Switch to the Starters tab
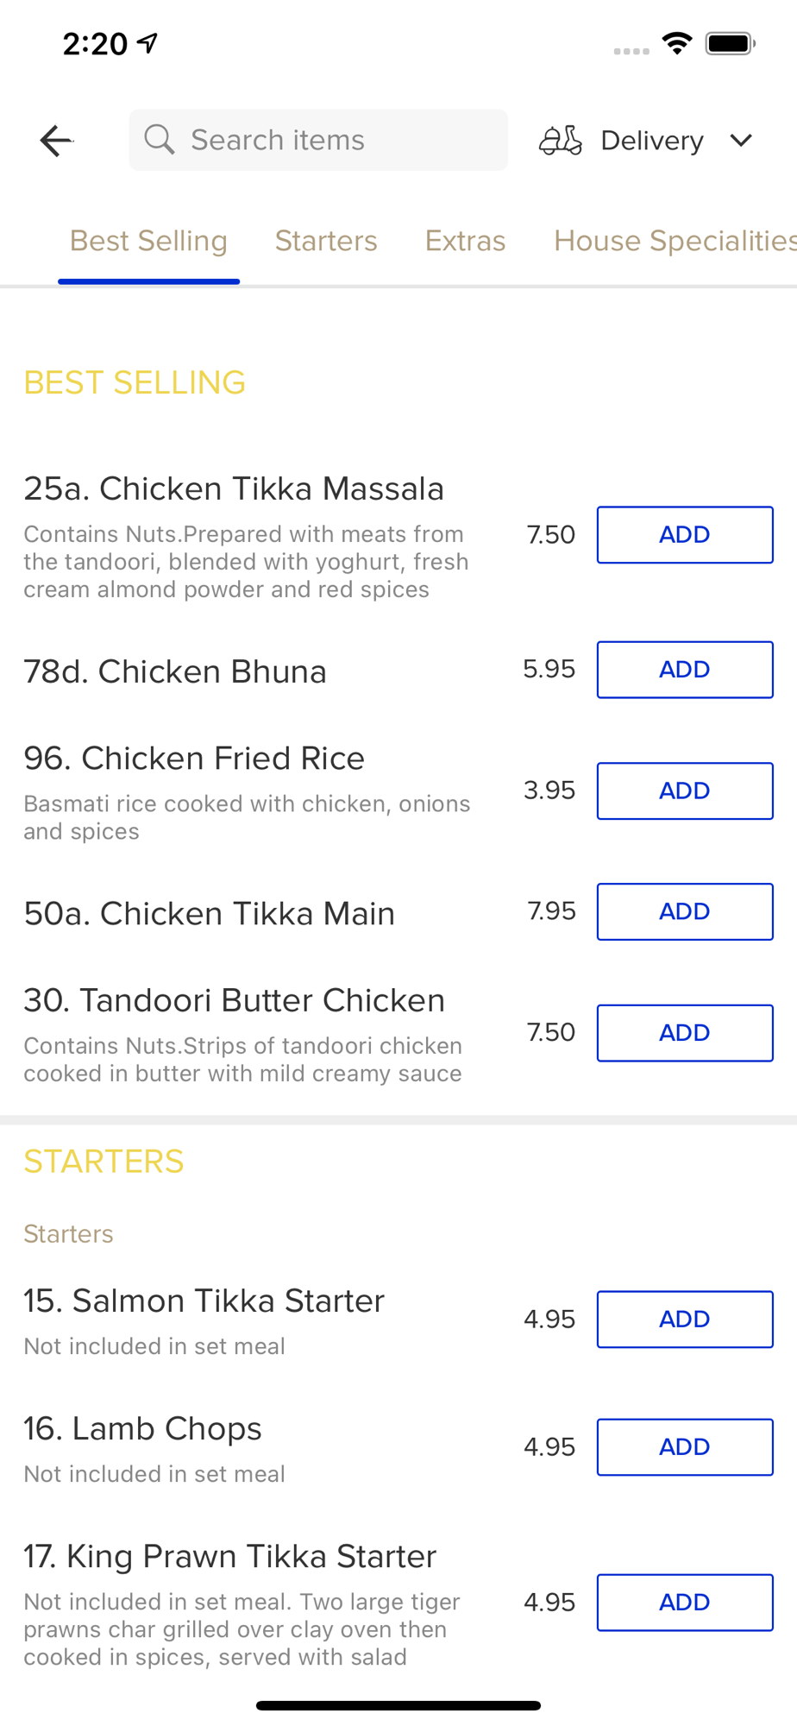This screenshot has width=797, height=1726. click(x=326, y=241)
